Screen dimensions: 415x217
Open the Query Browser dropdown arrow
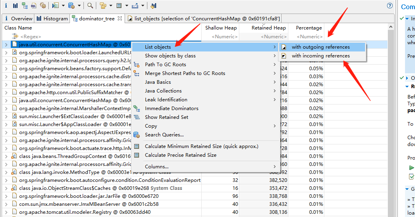[x=79, y=6]
